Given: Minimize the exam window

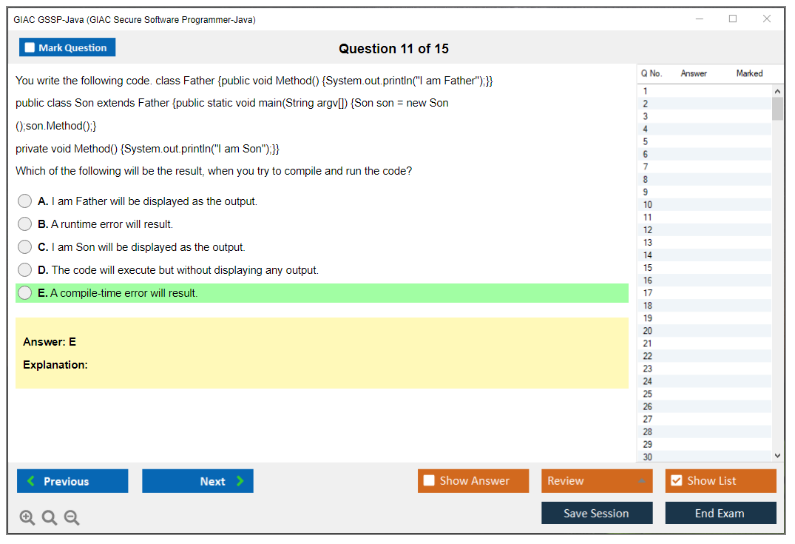Looking at the screenshot, I should pyautogui.click(x=699, y=19).
